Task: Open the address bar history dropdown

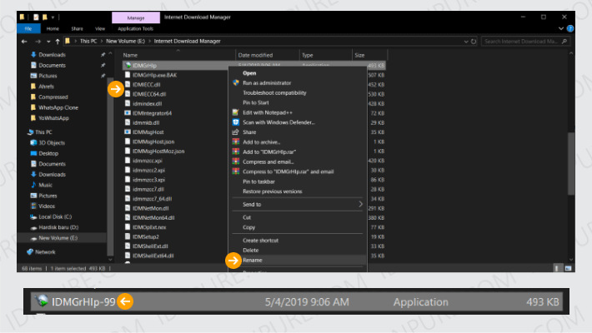Action: click(466, 42)
